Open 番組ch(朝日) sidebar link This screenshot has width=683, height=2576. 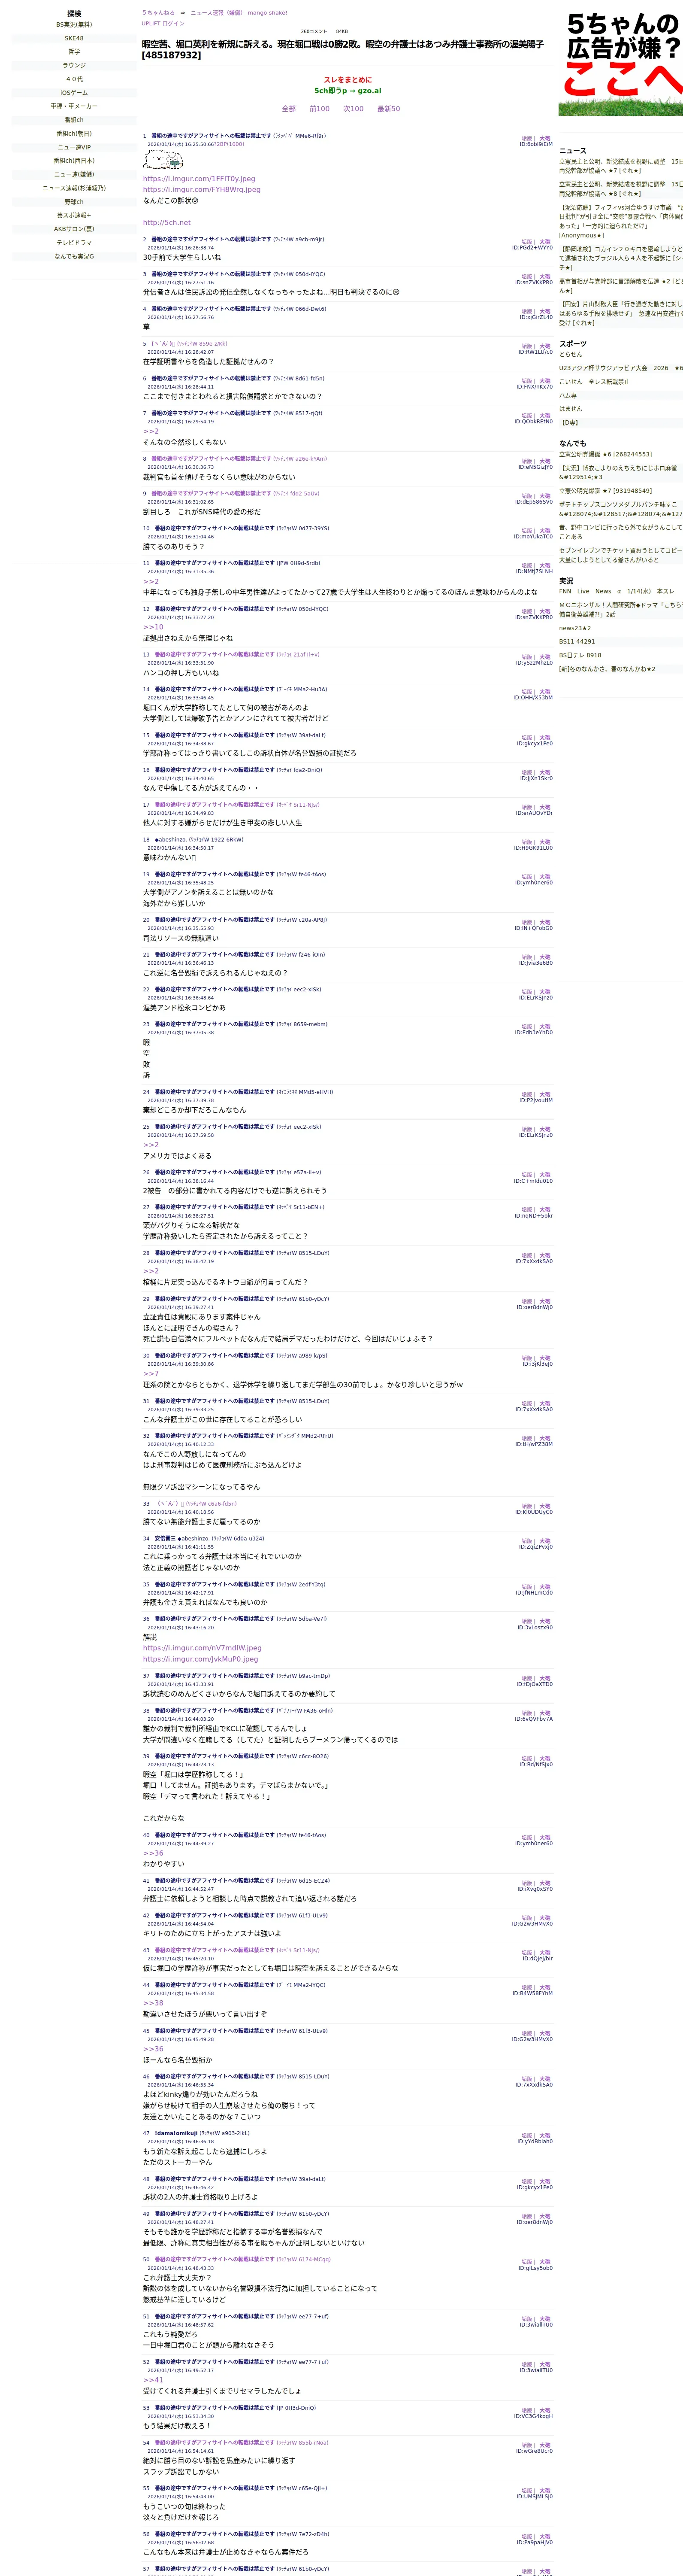tap(74, 133)
